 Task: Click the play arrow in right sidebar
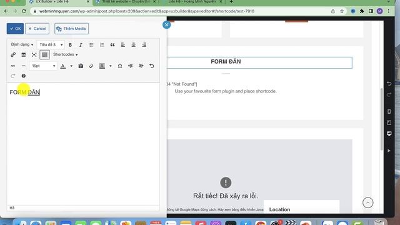click(x=389, y=151)
